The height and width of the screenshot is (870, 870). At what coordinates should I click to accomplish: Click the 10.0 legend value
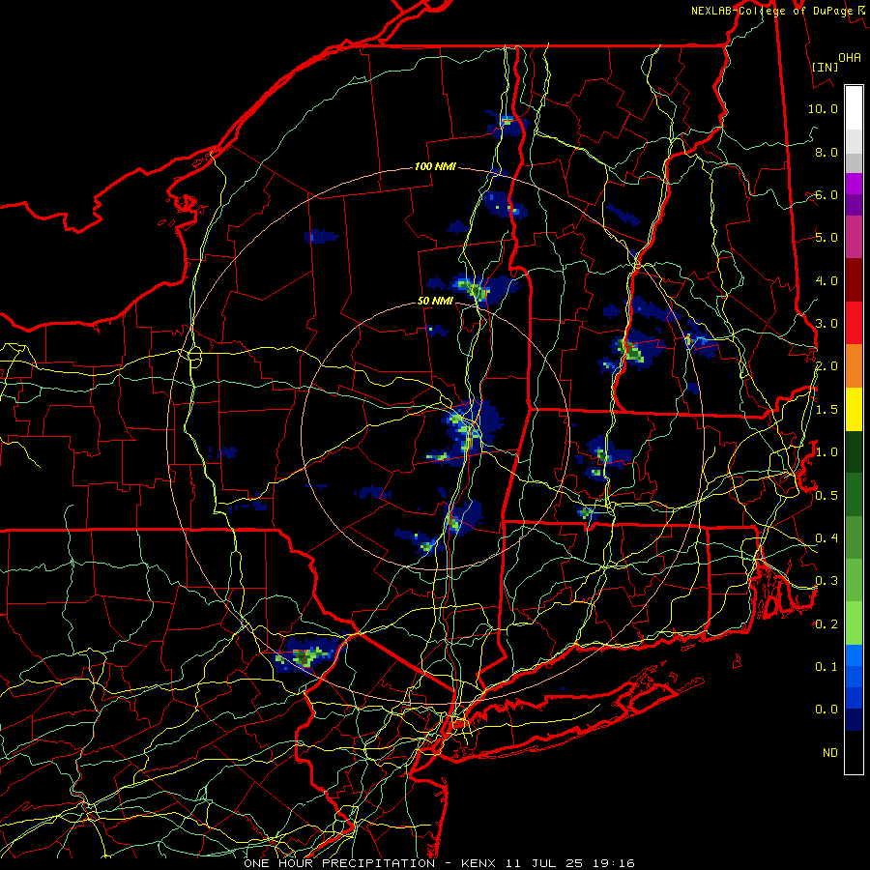tap(823, 108)
